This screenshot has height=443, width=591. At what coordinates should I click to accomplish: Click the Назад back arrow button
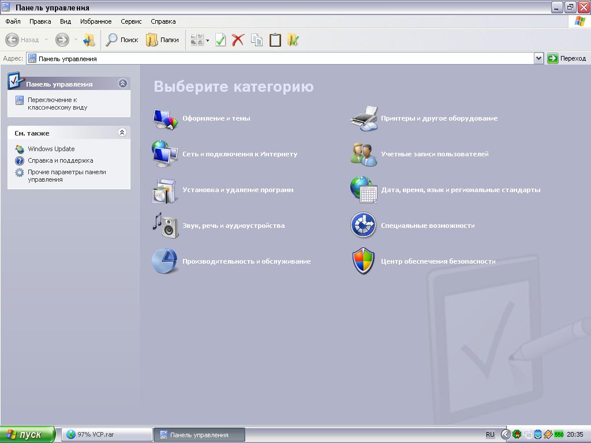coord(22,40)
